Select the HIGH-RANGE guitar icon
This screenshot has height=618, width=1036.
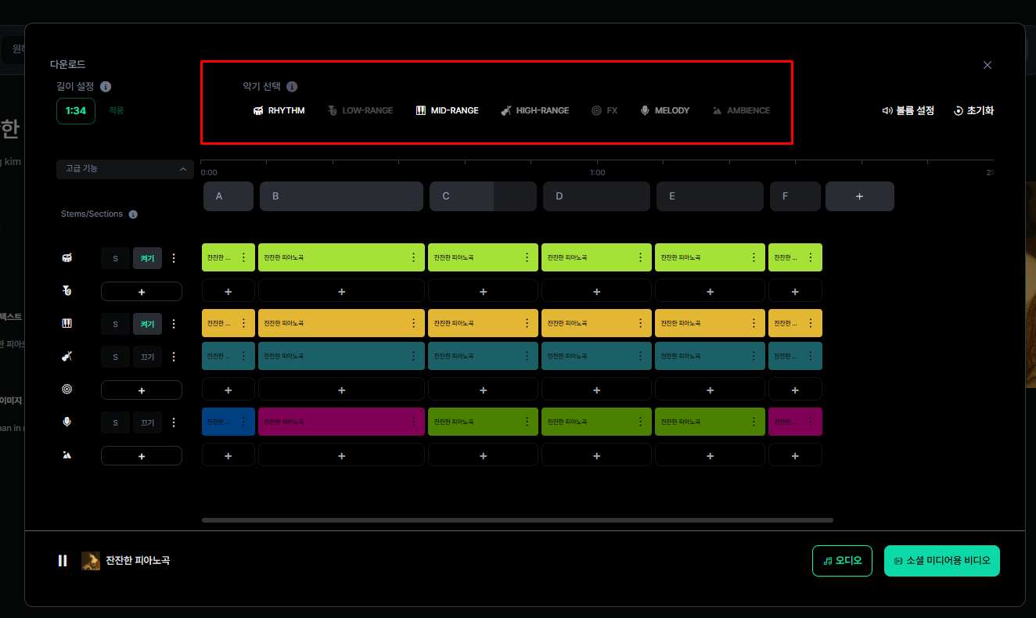[506, 111]
